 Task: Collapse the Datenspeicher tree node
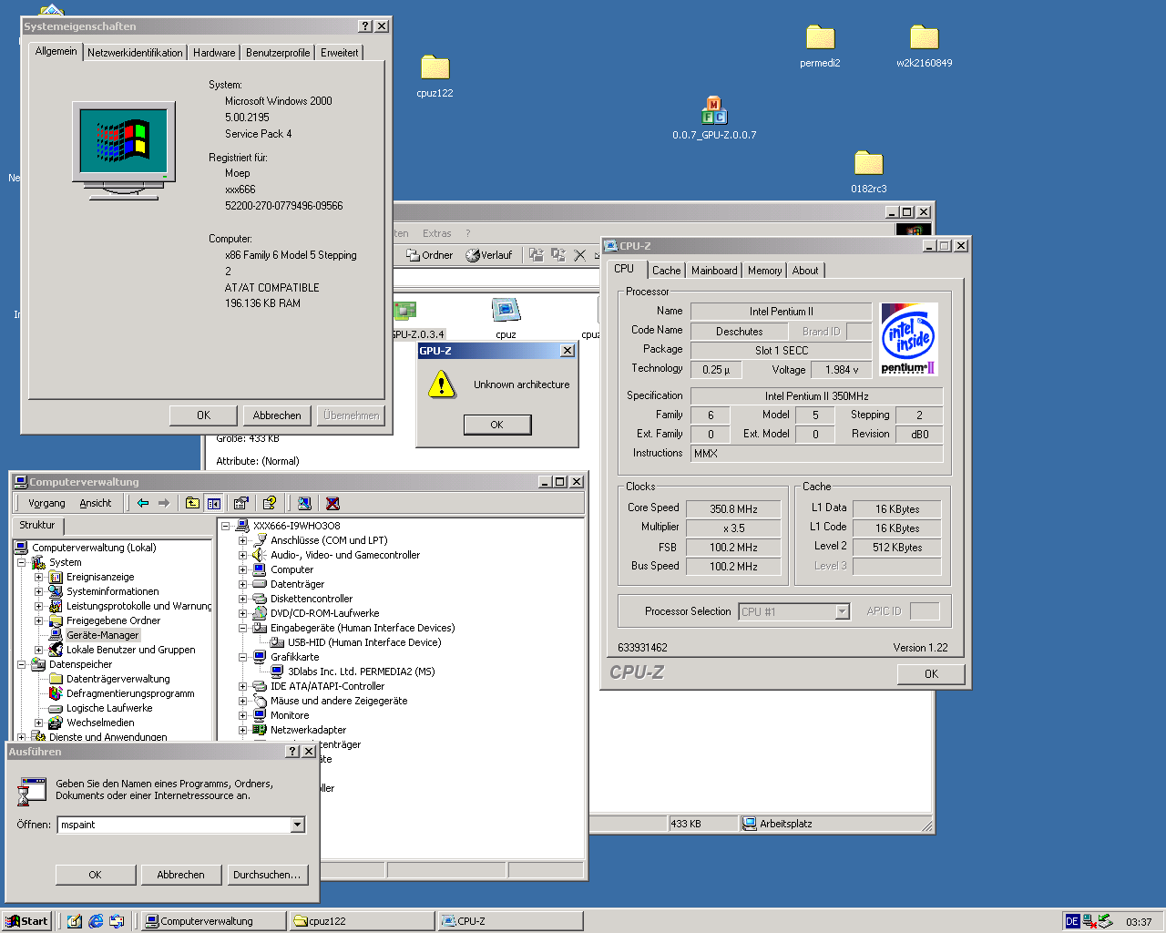21,664
